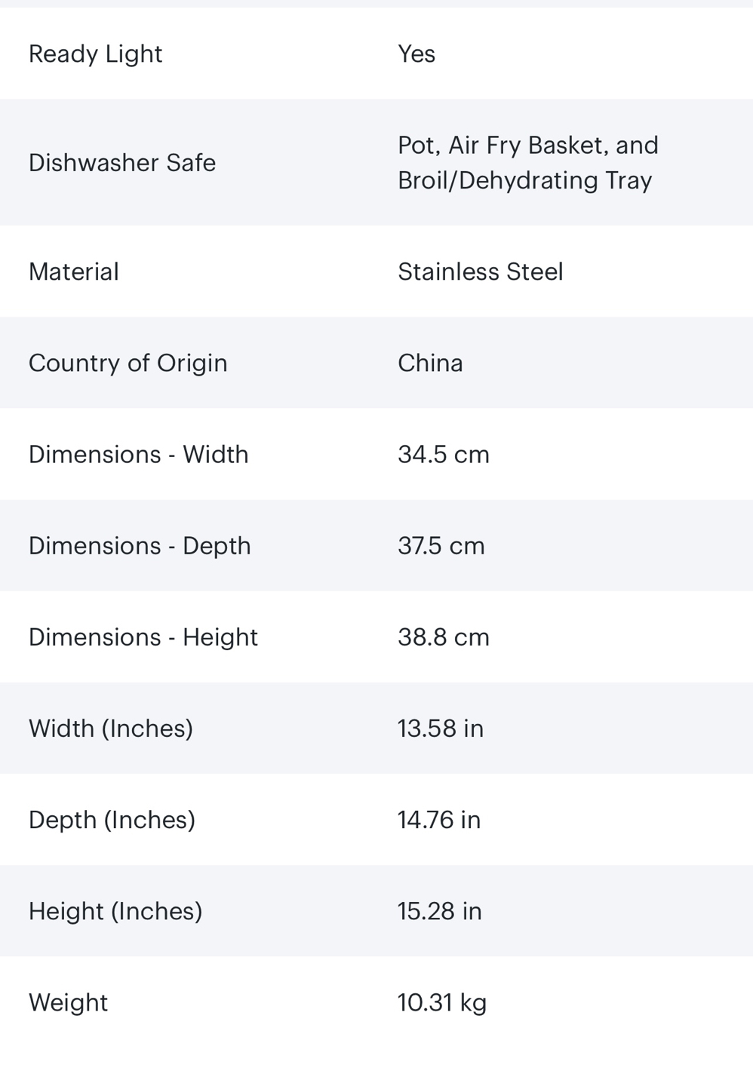Click the Country of Origin label

[128, 363]
